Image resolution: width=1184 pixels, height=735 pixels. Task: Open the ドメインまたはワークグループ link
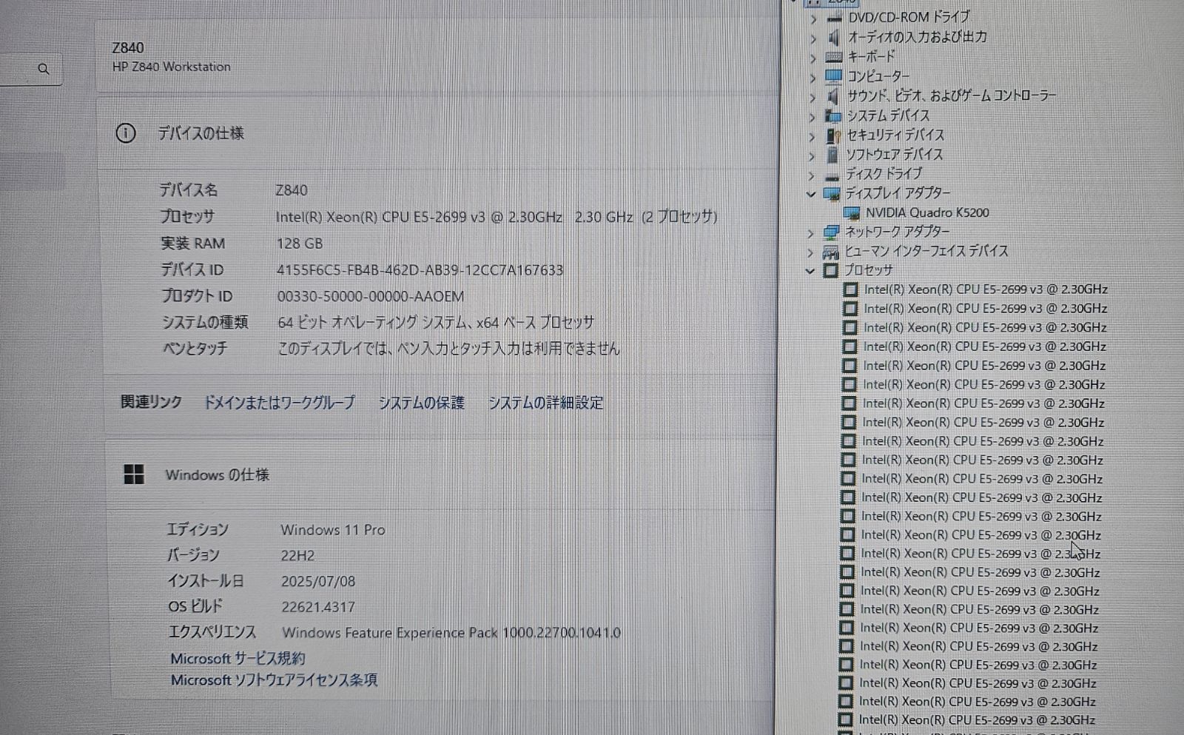click(x=279, y=403)
